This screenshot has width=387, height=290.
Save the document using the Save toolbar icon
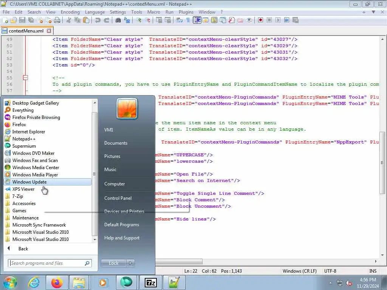22,20
